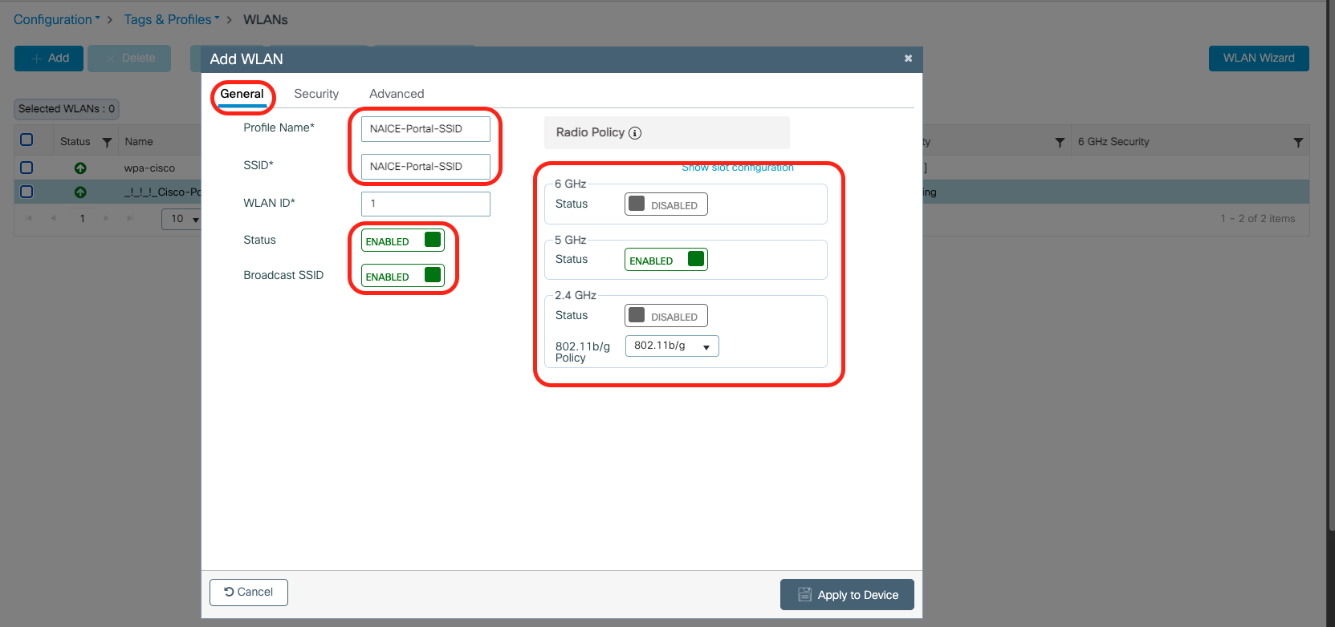Click the wpa-cisco row green status icon
Image resolution: width=1335 pixels, height=627 pixels.
tap(80, 168)
